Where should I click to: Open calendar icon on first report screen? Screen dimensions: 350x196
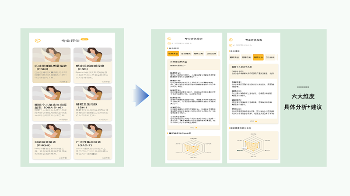[x=169, y=43]
